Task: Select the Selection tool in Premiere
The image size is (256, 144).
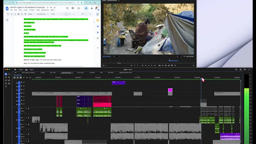Action: [x=6, y=74]
